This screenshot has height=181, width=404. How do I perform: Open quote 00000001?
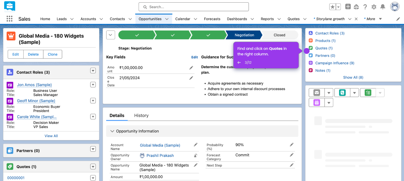(16, 178)
